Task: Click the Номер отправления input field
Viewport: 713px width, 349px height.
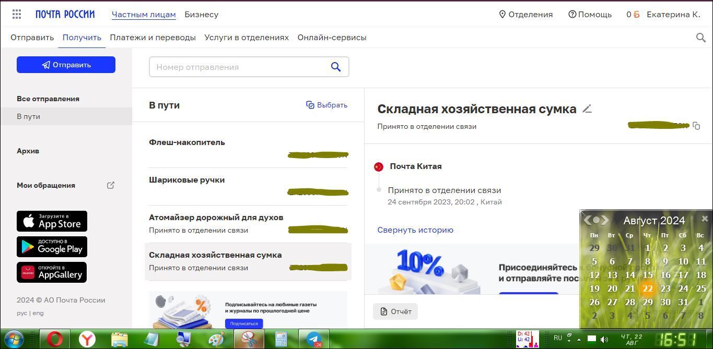Action: [x=239, y=67]
